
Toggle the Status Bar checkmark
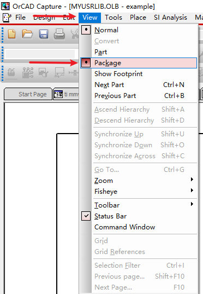tap(86, 216)
